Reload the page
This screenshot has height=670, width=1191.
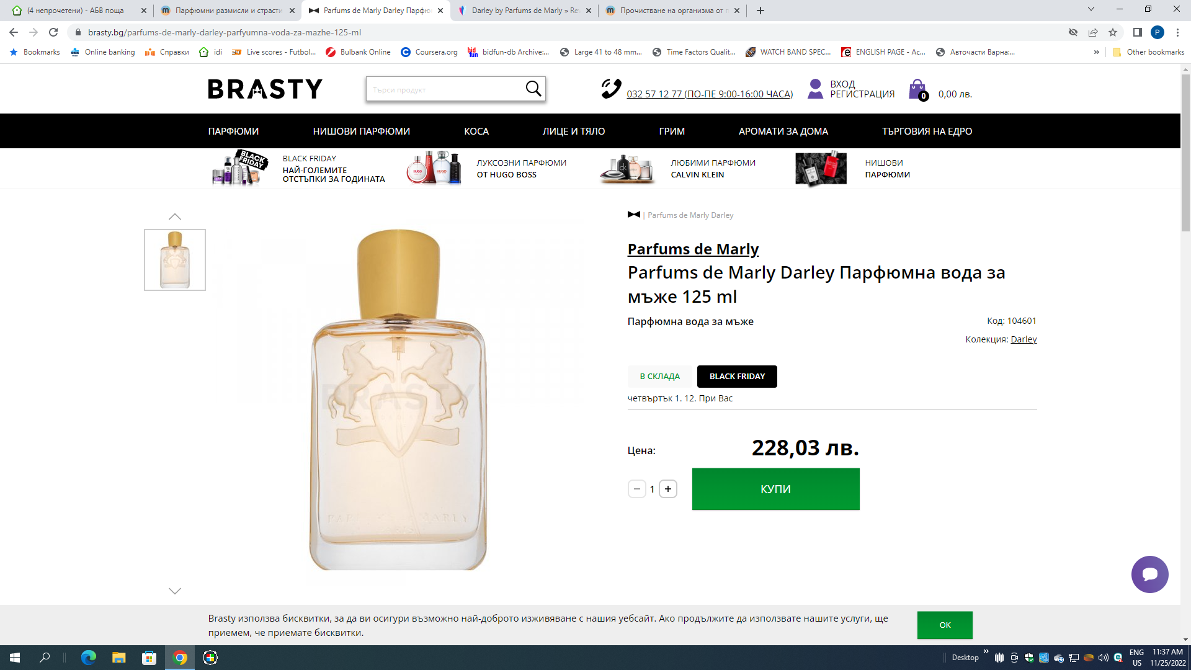[53, 32]
